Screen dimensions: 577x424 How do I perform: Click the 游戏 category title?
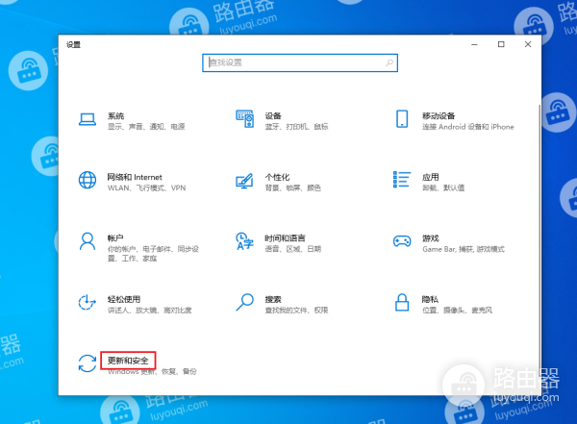(430, 238)
